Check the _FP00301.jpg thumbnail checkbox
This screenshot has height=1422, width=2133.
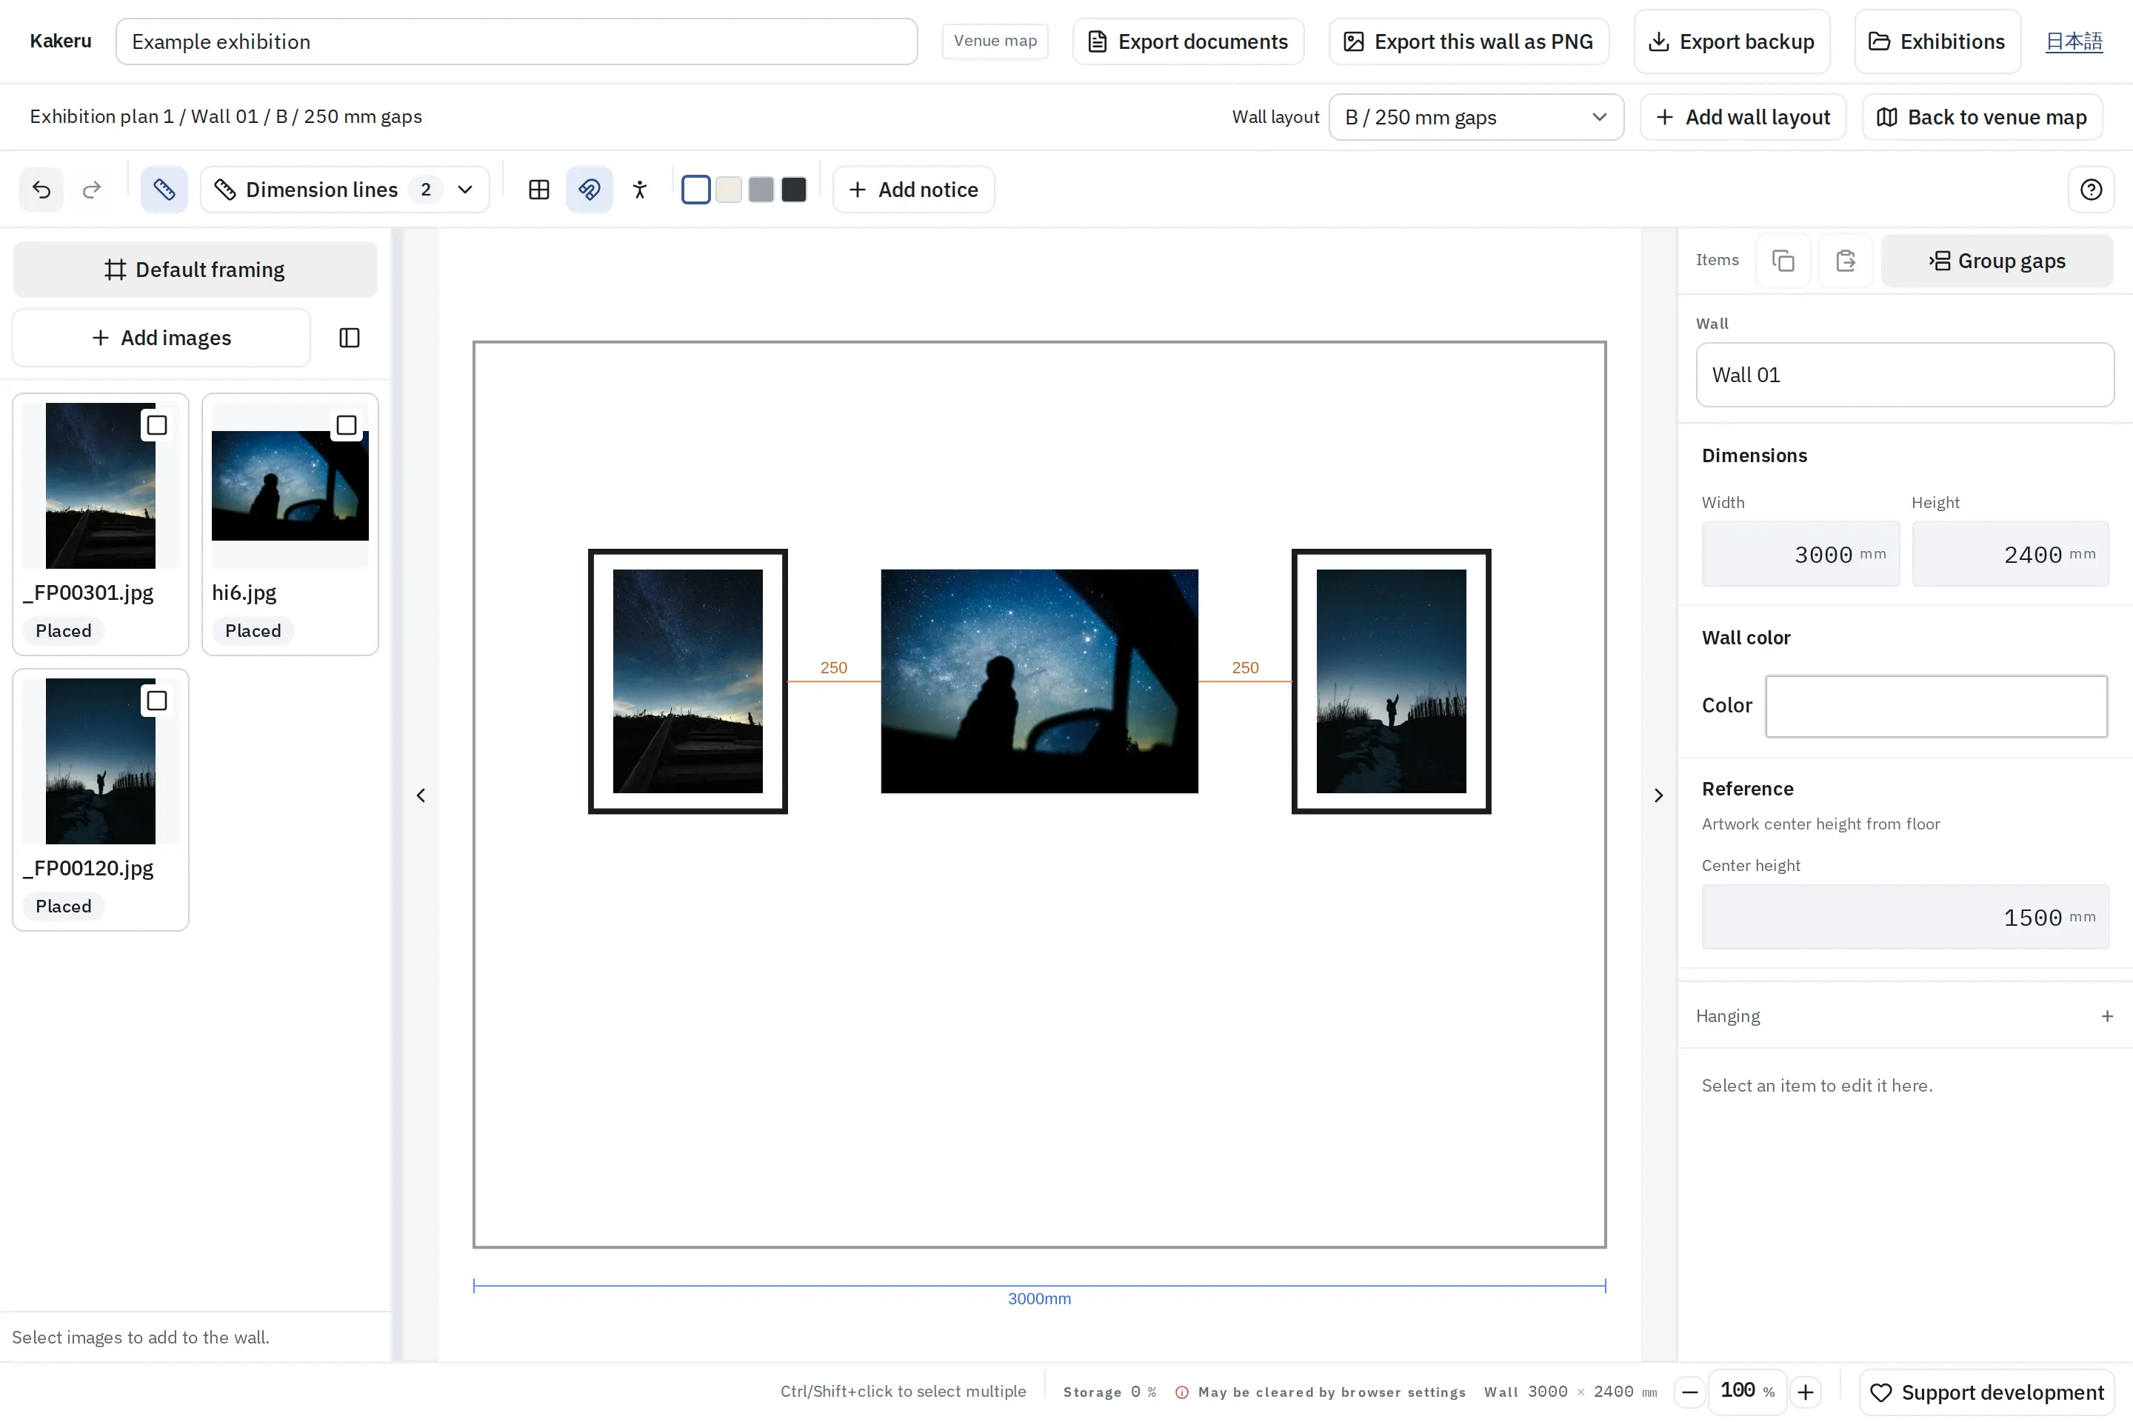coord(157,425)
